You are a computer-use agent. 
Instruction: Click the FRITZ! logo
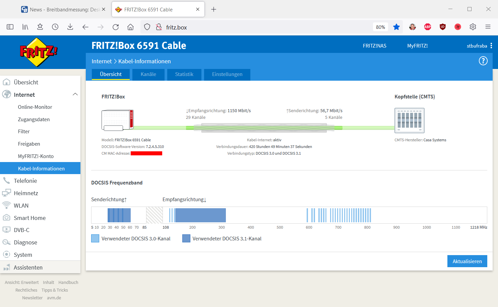click(39, 52)
